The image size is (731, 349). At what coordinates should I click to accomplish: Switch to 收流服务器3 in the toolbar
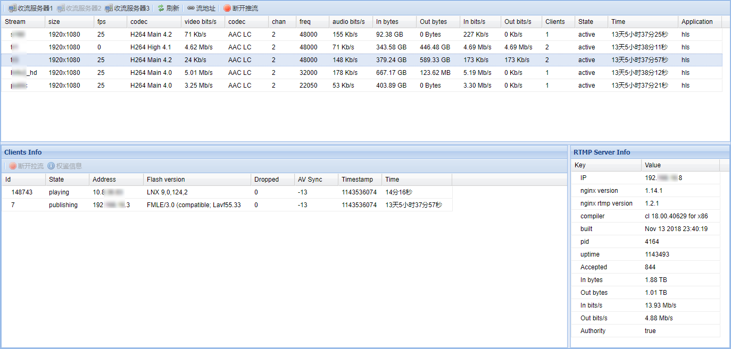click(x=127, y=8)
